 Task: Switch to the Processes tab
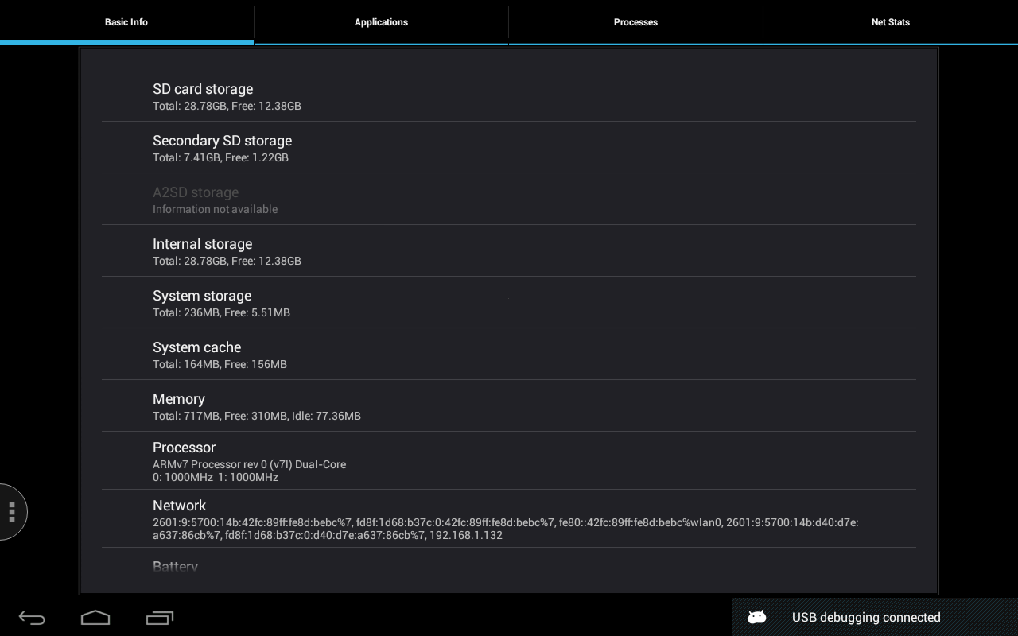635,22
